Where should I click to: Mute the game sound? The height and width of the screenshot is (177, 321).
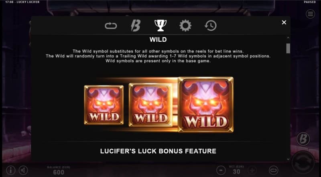click(23, 170)
